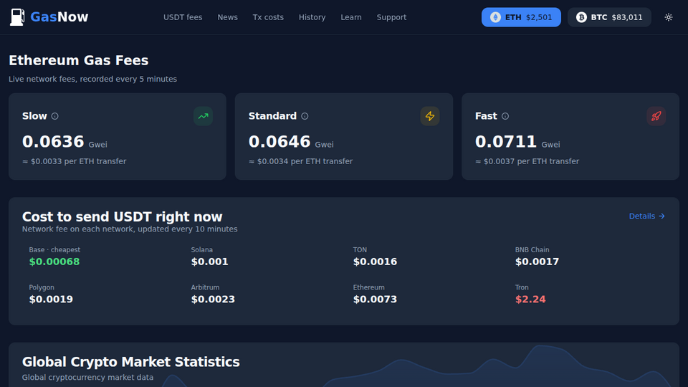Click the TON fee $0.0016
Screen dimensions: 688x387
tap(375, 262)
